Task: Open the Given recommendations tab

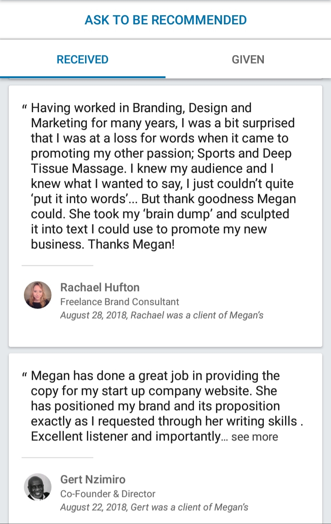Action: click(x=248, y=60)
